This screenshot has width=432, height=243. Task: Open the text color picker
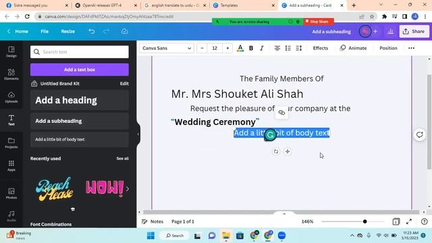click(240, 48)
